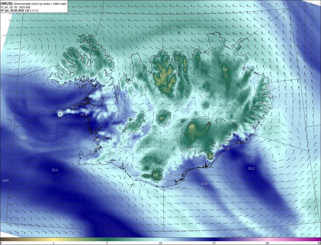Click the 3.9 value label
This screenshot has width=321, height=245.
(224, 69)
